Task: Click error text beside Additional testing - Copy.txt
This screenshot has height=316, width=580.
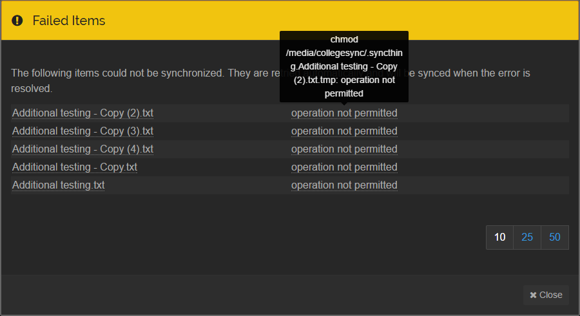Action: click(344, 167)
